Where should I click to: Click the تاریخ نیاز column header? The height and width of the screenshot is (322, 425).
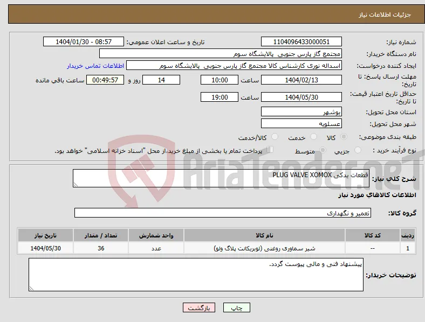pyautogui.click(x=45, y=235)
